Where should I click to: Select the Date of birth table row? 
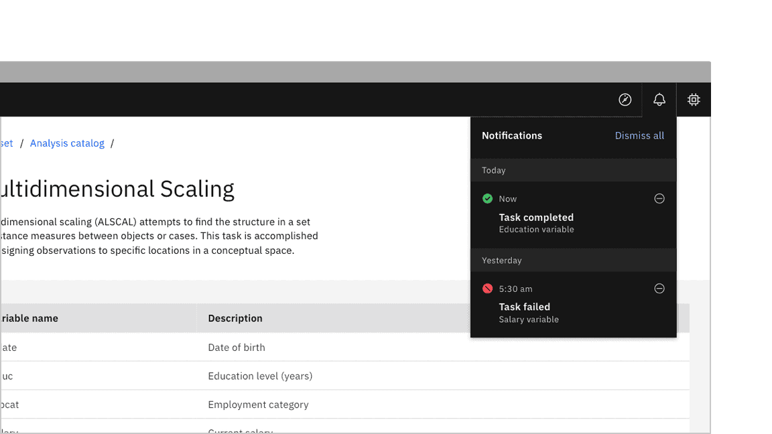pyautogui.click(x=237, y=348)
